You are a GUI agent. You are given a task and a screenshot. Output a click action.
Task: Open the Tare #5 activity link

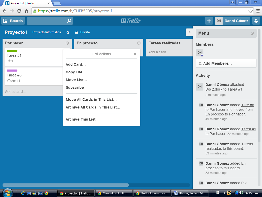click(248, 105)
